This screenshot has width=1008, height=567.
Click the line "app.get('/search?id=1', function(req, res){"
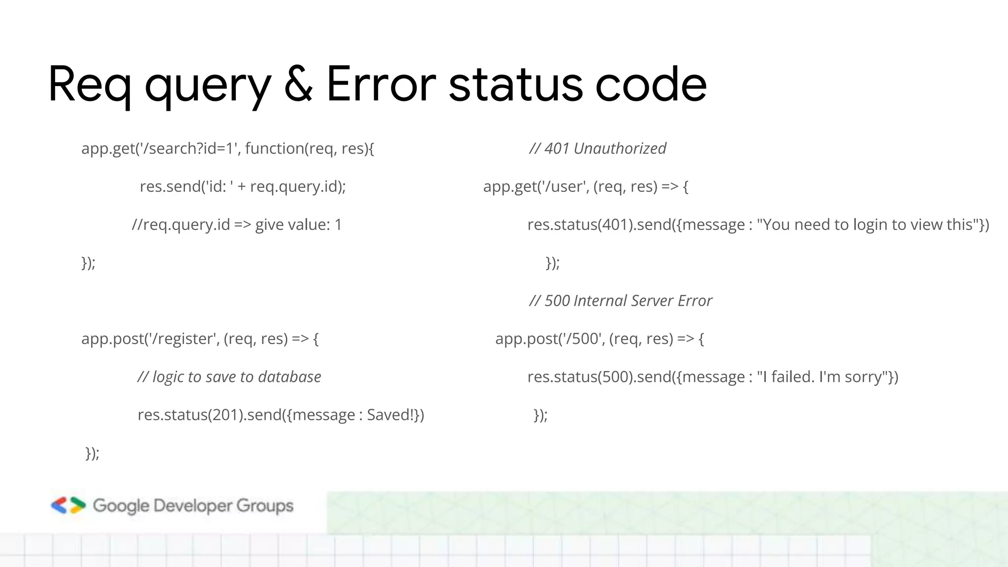228,149
